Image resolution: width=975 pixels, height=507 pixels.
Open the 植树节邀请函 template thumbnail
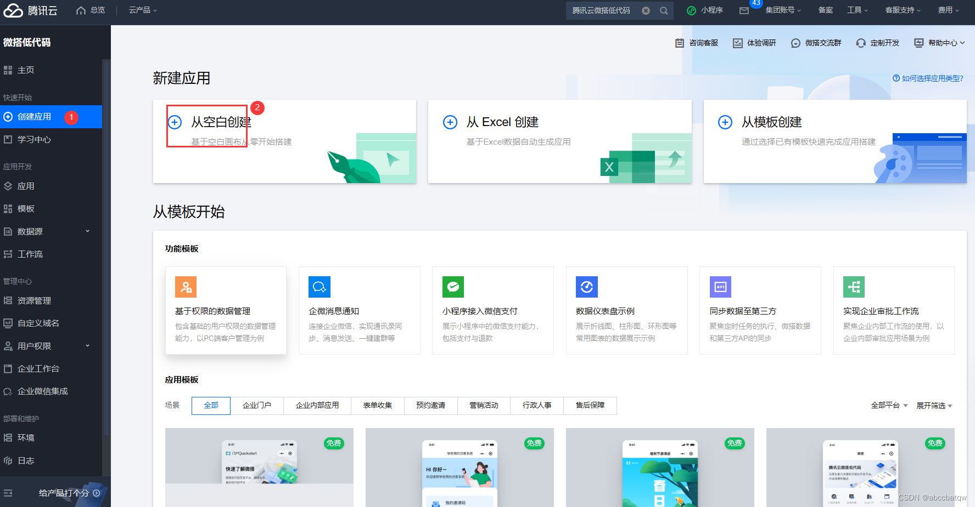tap(660, 468)
